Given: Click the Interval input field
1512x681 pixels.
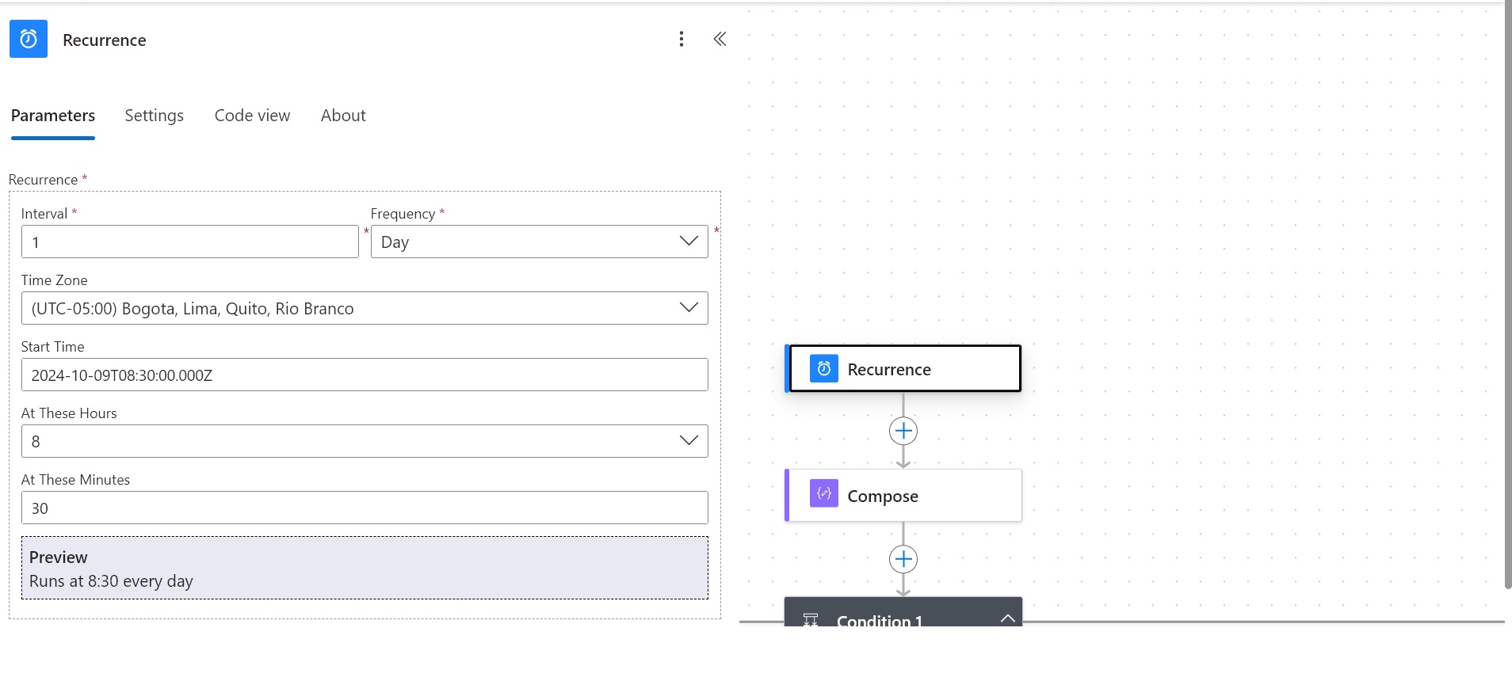Looking at the screenshot, I should tap(190, 242).
